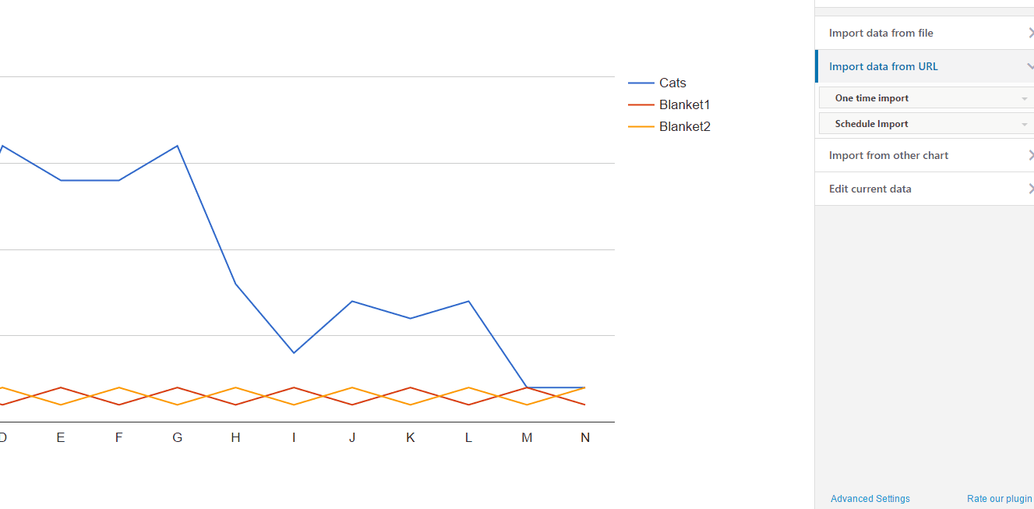
Task: Expand the Import data from file section
Action: [880, 33]
